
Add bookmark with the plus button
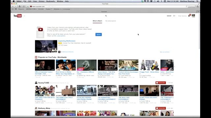click(28, 7)
